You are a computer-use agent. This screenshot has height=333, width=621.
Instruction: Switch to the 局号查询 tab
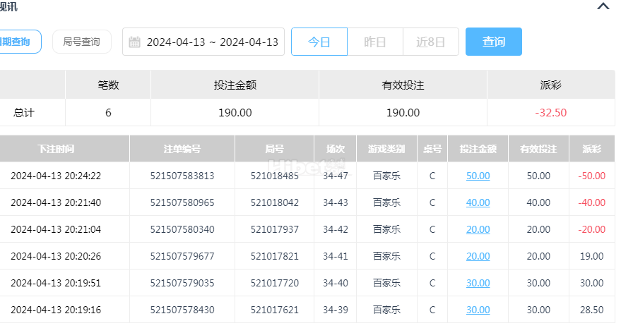pos(81,42)
